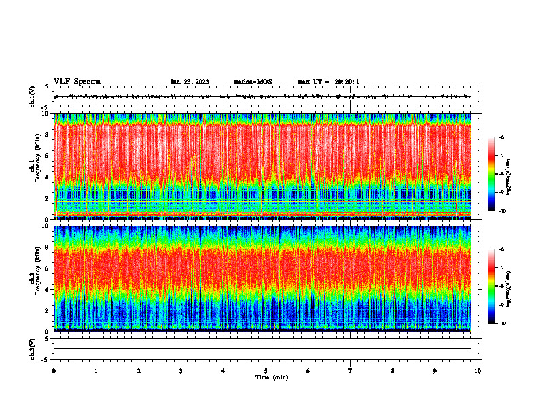Screen dimensions: 538x416
Task: Click inside the ch.1 spectrogram panel
Action: coord(262,166)
